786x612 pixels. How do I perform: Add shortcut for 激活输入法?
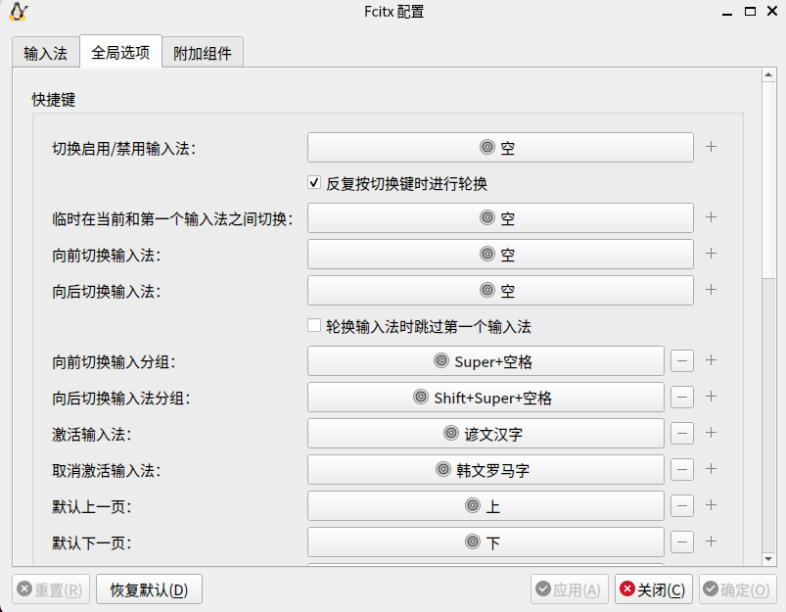[711, 433]
